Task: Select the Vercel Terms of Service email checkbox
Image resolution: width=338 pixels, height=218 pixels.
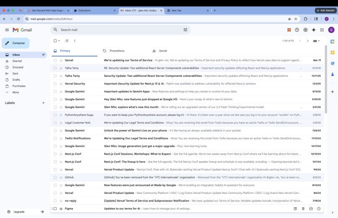Action: pos(55,60)
